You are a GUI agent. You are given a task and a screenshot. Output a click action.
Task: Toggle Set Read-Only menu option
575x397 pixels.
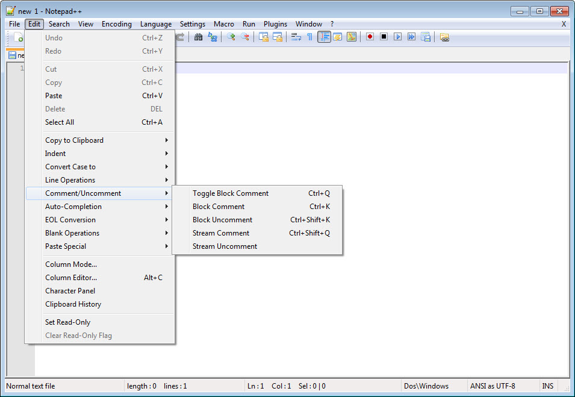click(99, 322)
